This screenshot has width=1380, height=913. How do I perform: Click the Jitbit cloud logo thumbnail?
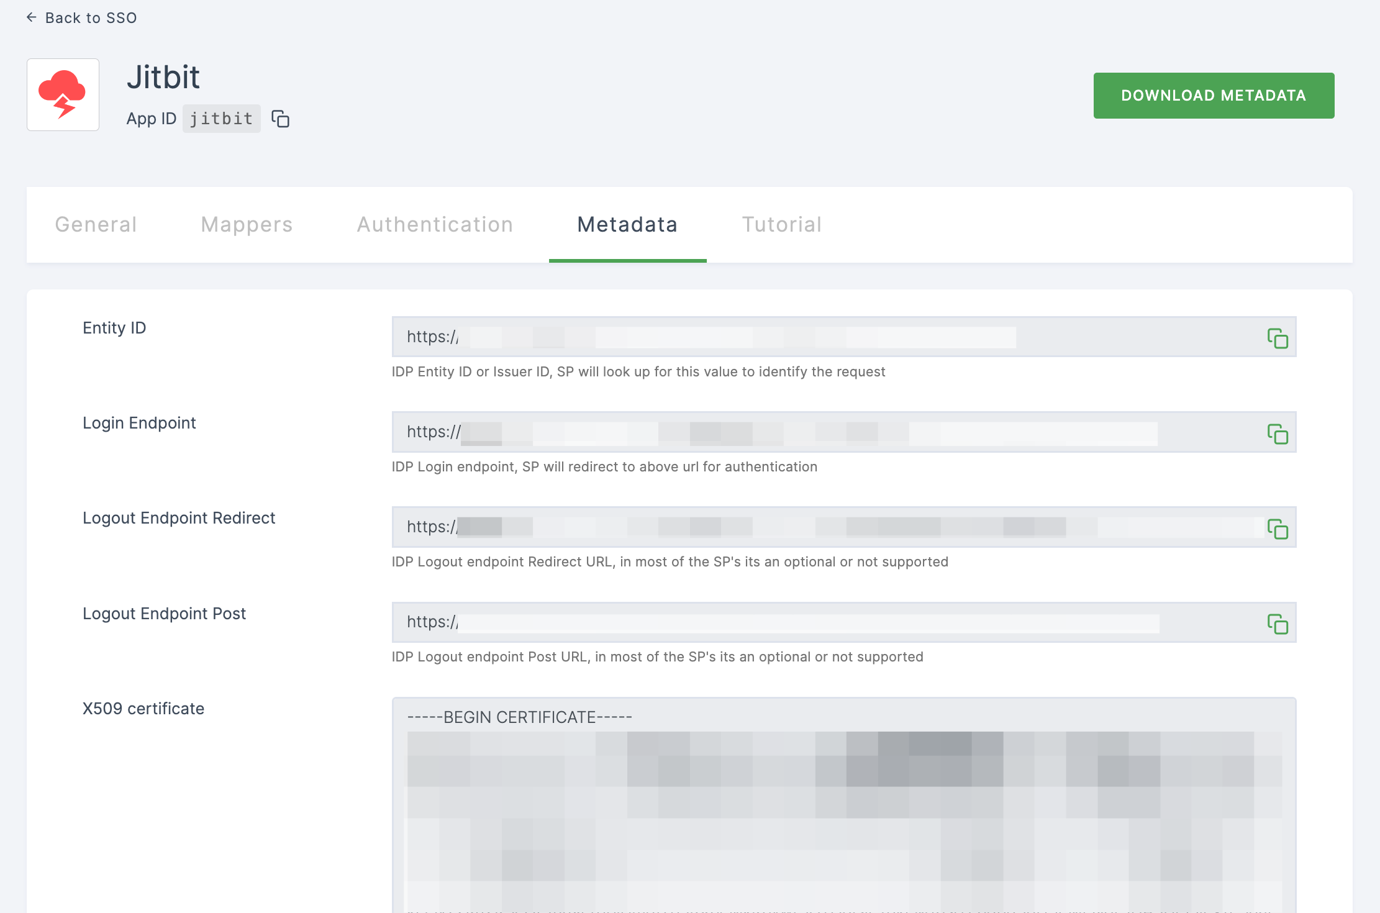click(x=63, y=94)
